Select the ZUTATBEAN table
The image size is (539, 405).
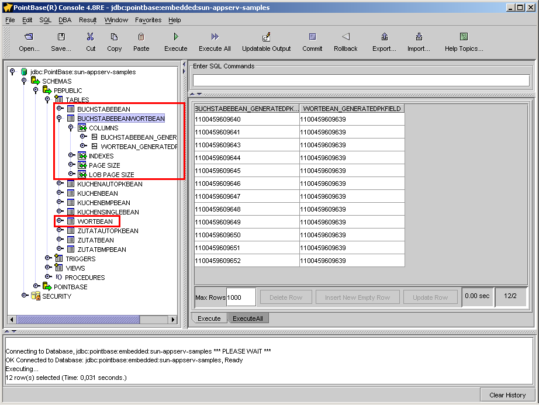tap(95, 240)
